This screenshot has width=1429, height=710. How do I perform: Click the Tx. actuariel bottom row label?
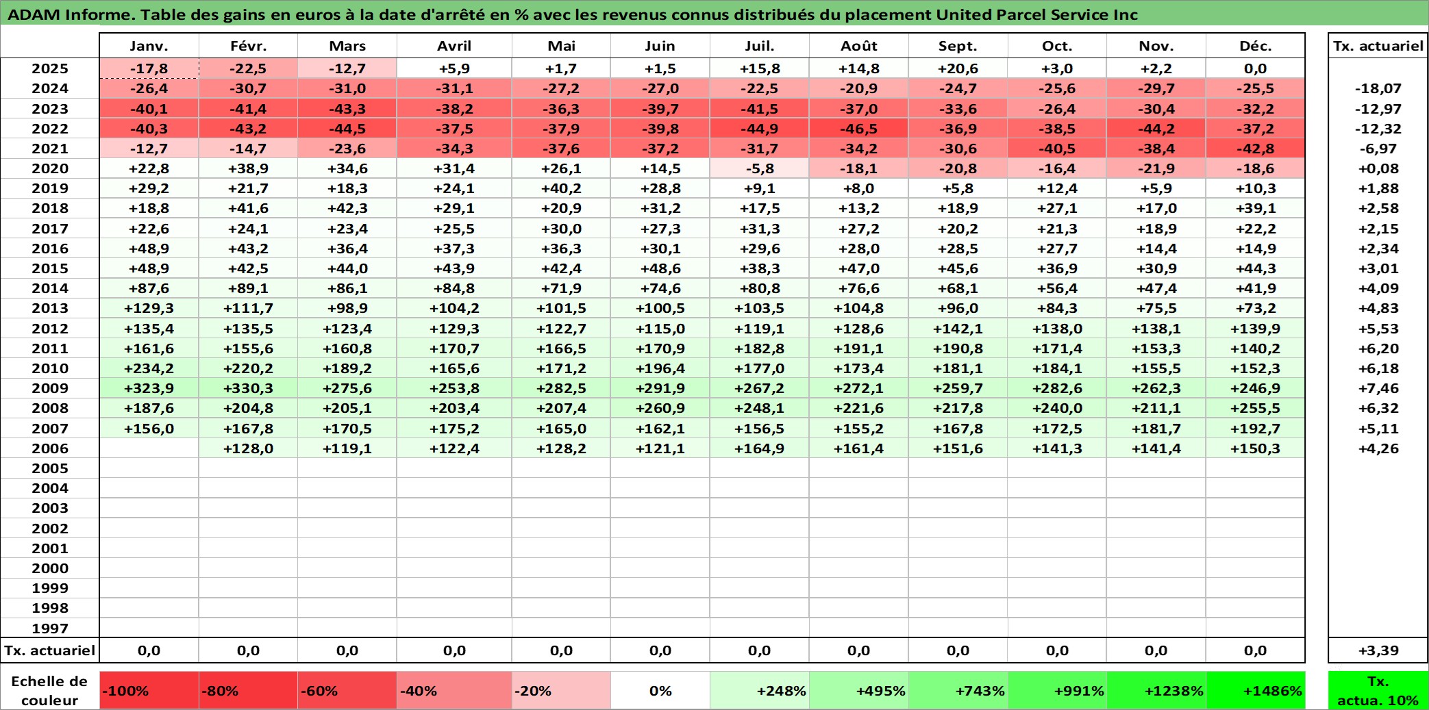(x=50, y=650)
